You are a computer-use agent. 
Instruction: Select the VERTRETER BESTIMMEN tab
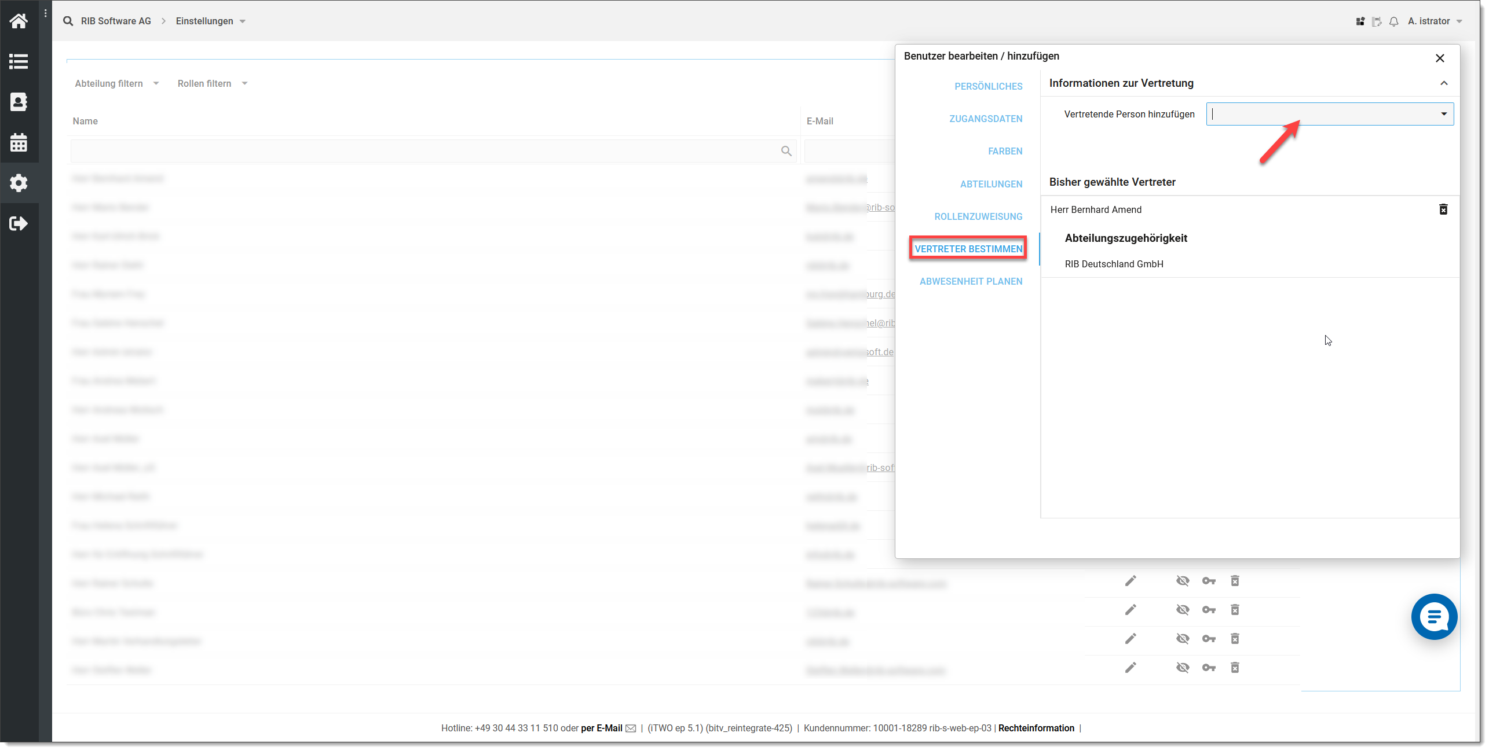[x=968, y=249]
